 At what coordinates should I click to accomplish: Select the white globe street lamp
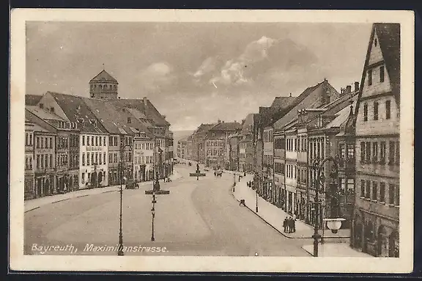(334, 225)
